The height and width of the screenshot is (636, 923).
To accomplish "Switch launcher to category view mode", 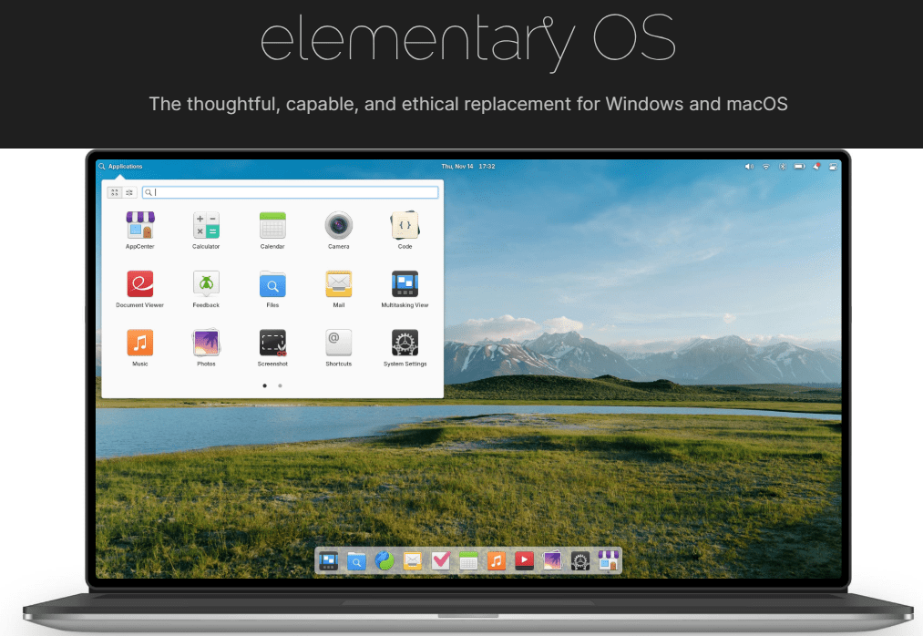I will tap(128, 192).
